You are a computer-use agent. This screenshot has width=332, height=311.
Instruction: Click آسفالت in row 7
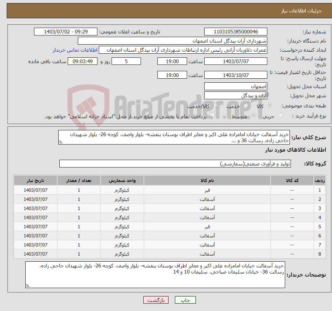(207, 245)
